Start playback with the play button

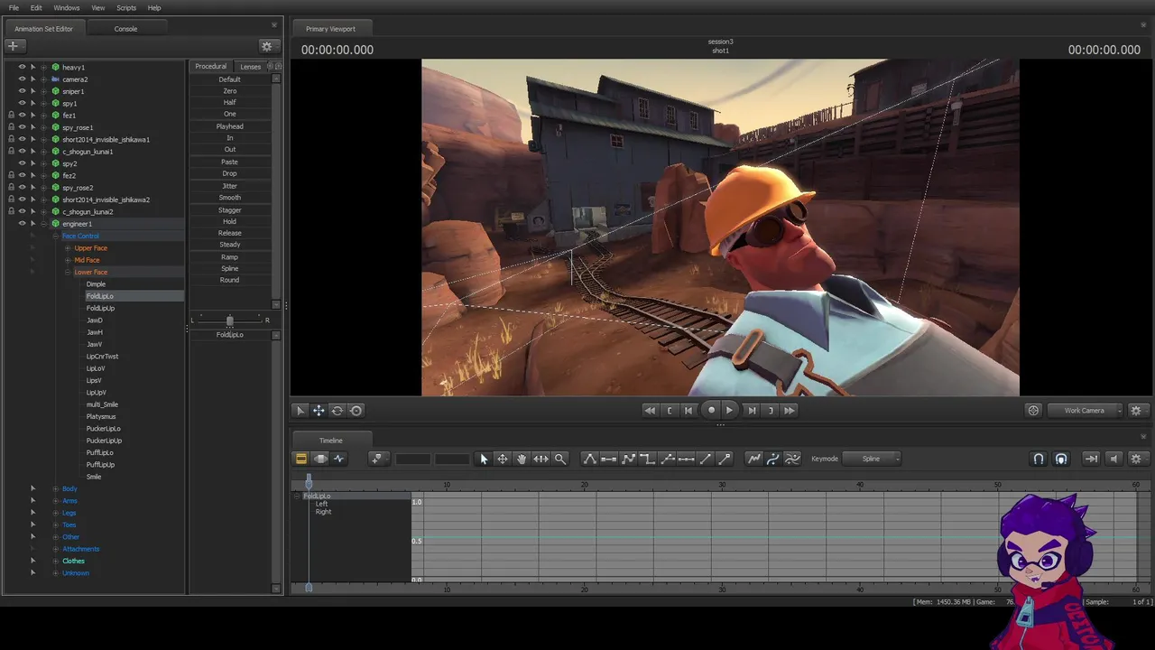click(x=730, y=410)
